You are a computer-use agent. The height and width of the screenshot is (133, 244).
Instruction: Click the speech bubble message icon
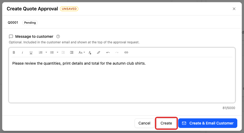pyautogui.click(x=11, y=36)
